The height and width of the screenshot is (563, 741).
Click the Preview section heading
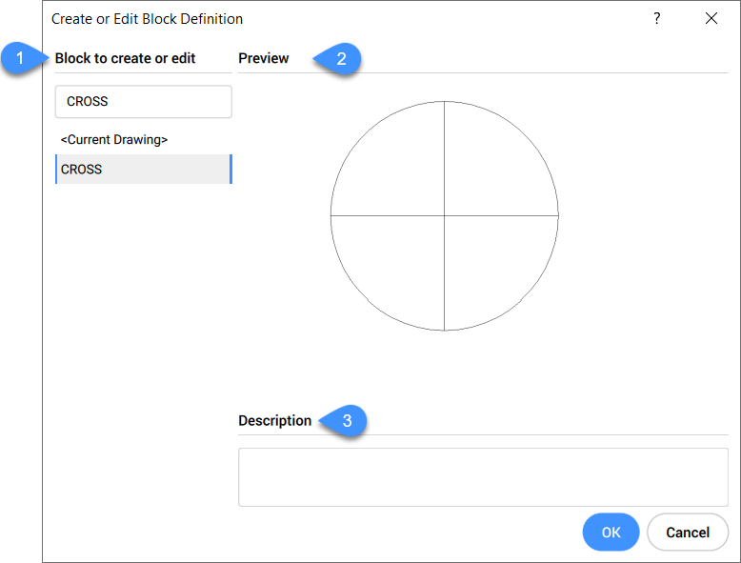[x=264, y=58]
